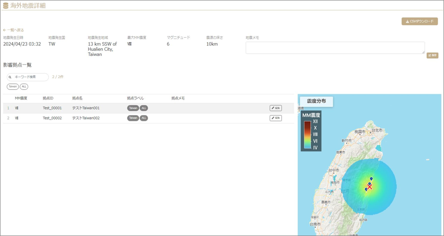Screen dimensions: 444x236
Task: Click the left blue pin near epicenter
Action: [366, 189]
